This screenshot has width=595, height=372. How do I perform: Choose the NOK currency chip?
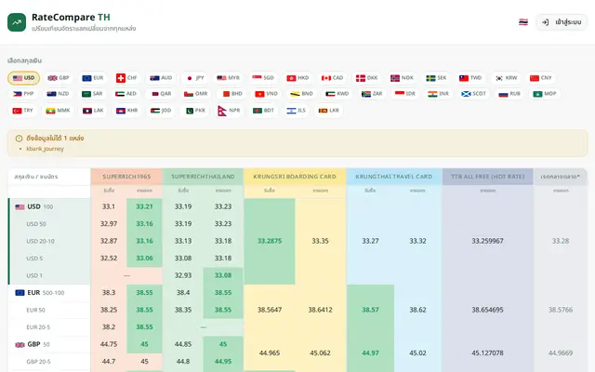coord(402,78)
